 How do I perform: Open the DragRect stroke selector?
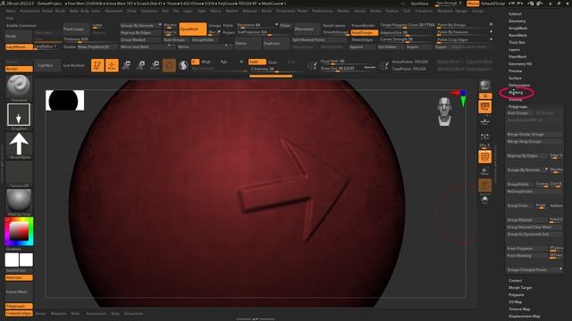[19, 115]
